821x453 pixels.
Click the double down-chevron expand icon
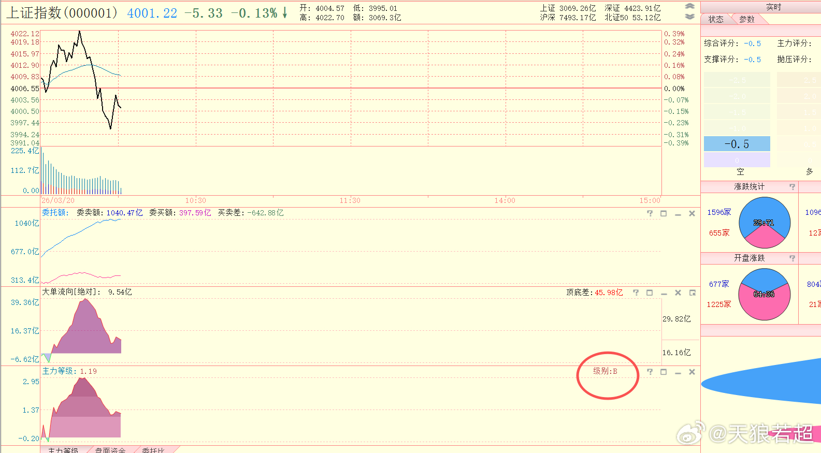point(689,17)
